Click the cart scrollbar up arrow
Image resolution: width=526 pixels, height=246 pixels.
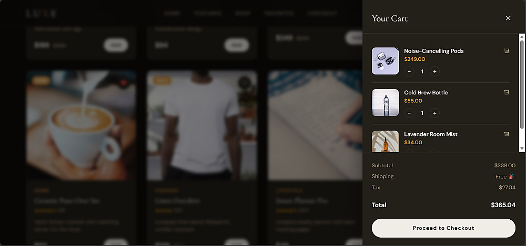click(522, 37)
